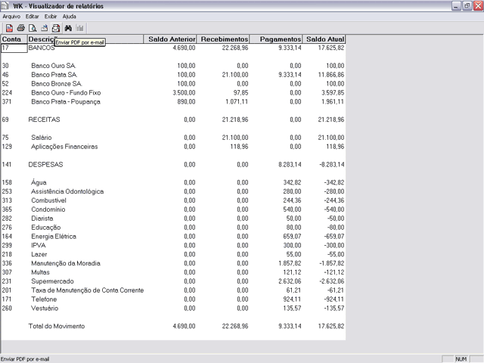Click the Pagamentos column header
484x363 pixels.
(x=277, y=39)
